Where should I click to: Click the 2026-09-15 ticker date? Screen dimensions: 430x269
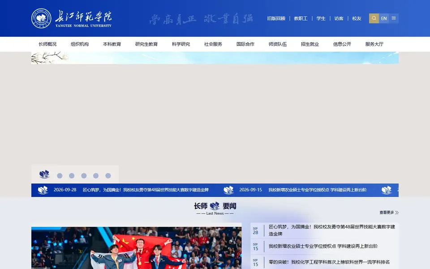pos(251,190)
